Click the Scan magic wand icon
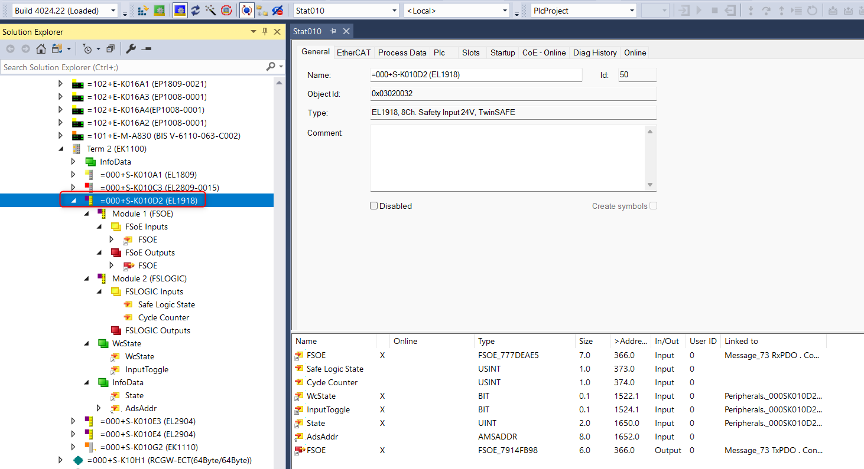The image size is (864, 469). (210, 11)
